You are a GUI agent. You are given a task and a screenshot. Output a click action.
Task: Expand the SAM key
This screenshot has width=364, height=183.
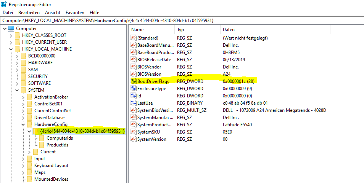coord(17,70)
